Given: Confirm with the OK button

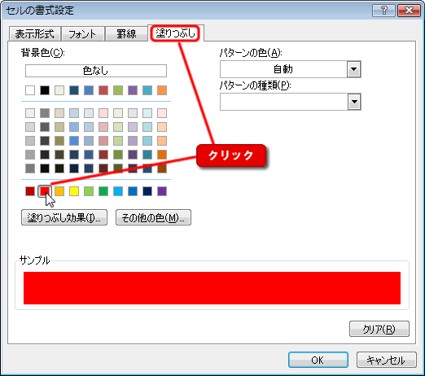Looking at the screenshot, I should point(318,360).
